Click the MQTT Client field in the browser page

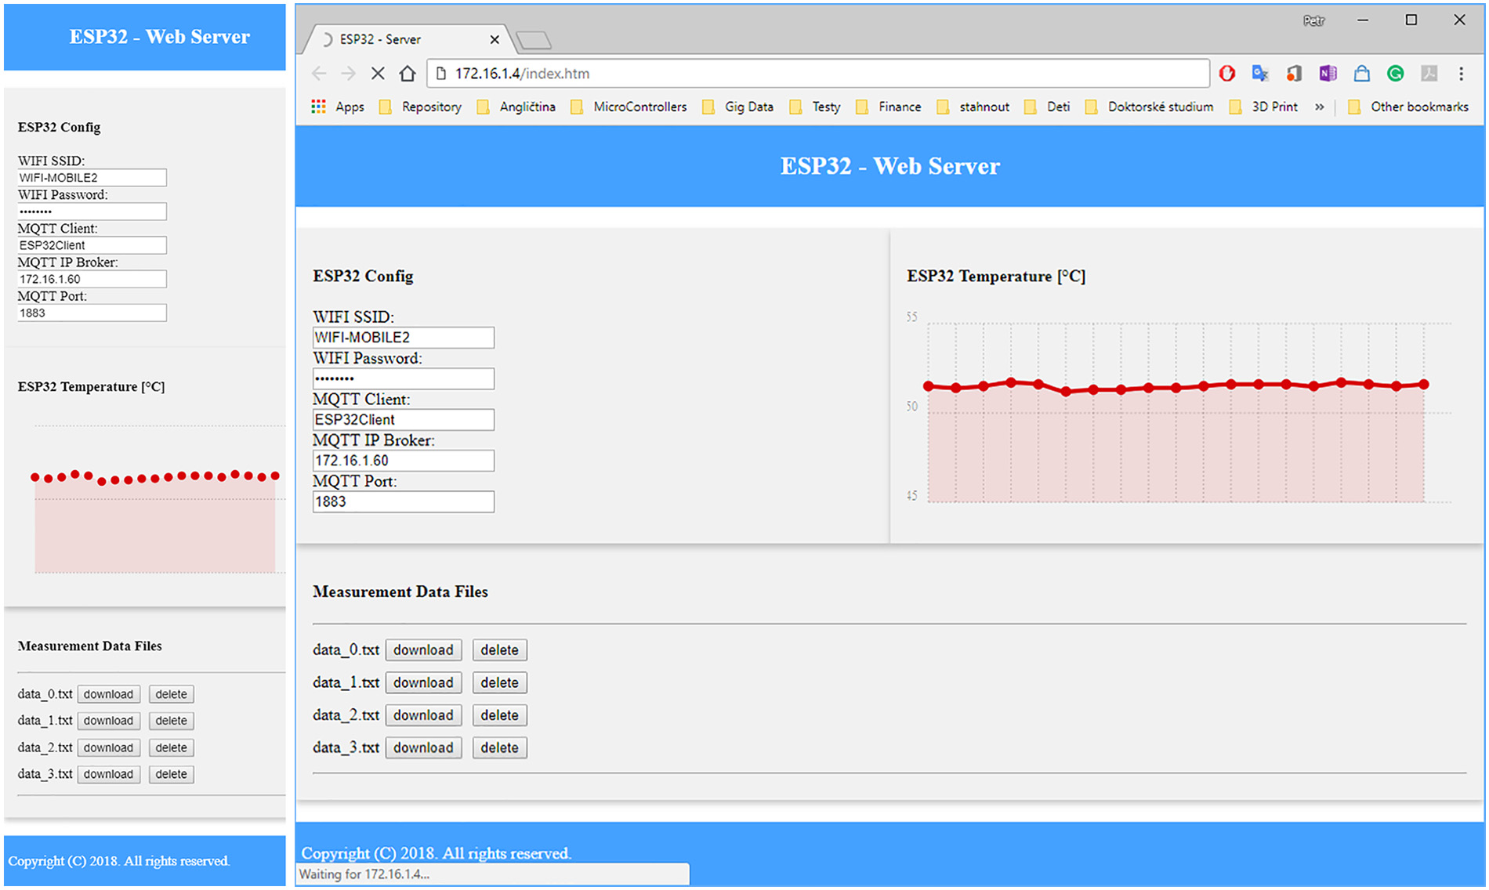(404, 420)
